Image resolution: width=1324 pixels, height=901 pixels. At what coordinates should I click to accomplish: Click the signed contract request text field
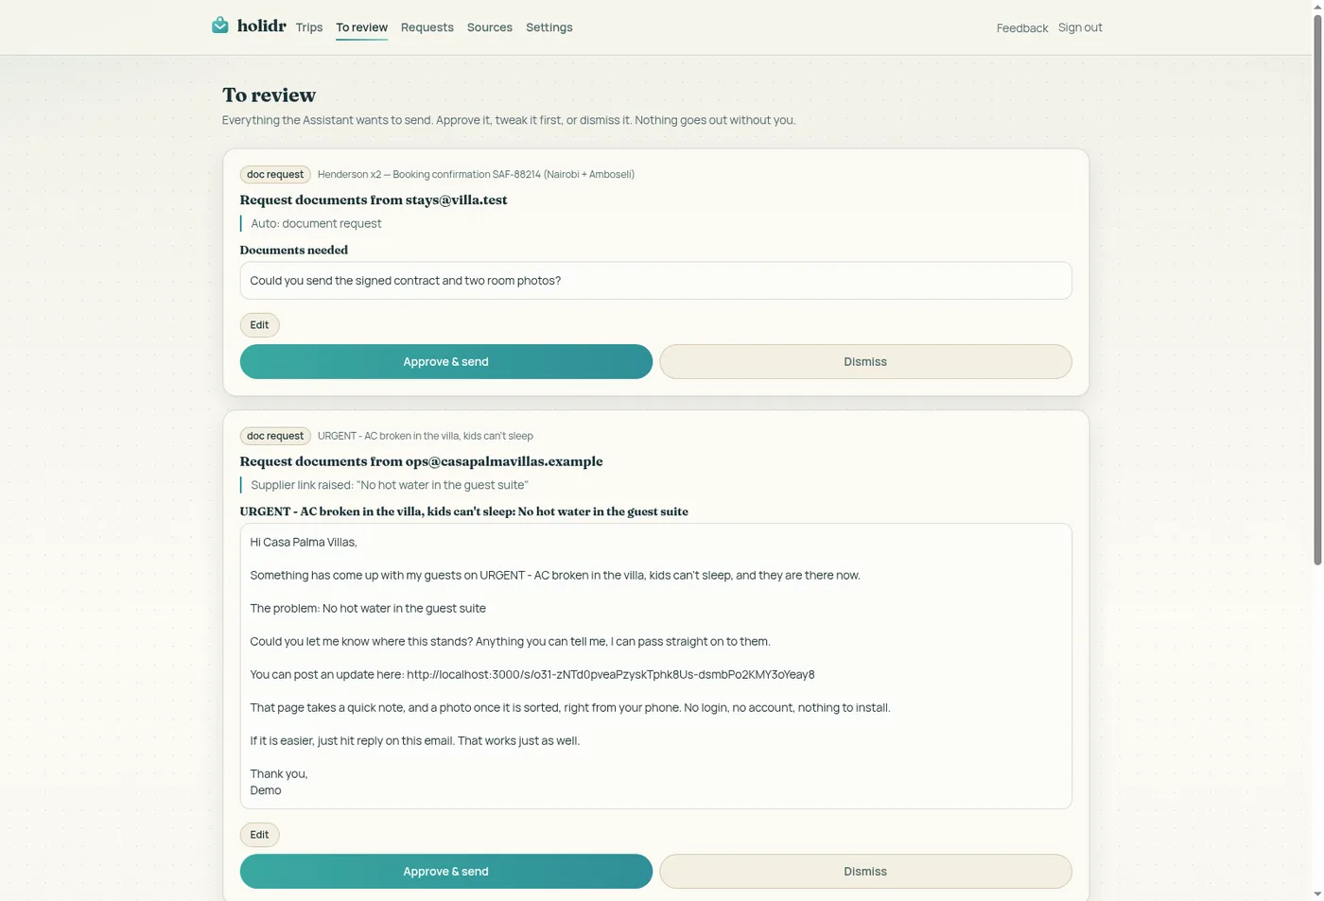pyautogui.click(x=655, y=281)
